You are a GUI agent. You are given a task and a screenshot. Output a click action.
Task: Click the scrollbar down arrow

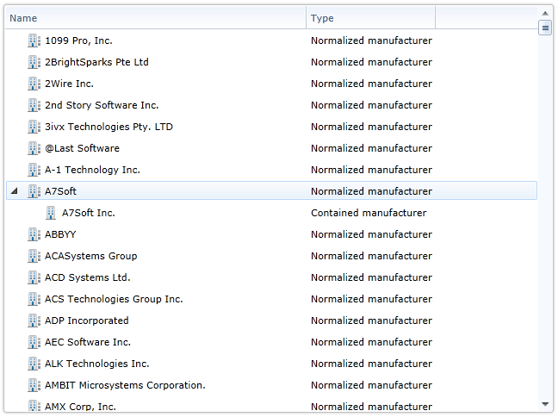pyautogui.click(x=545, y=403)
